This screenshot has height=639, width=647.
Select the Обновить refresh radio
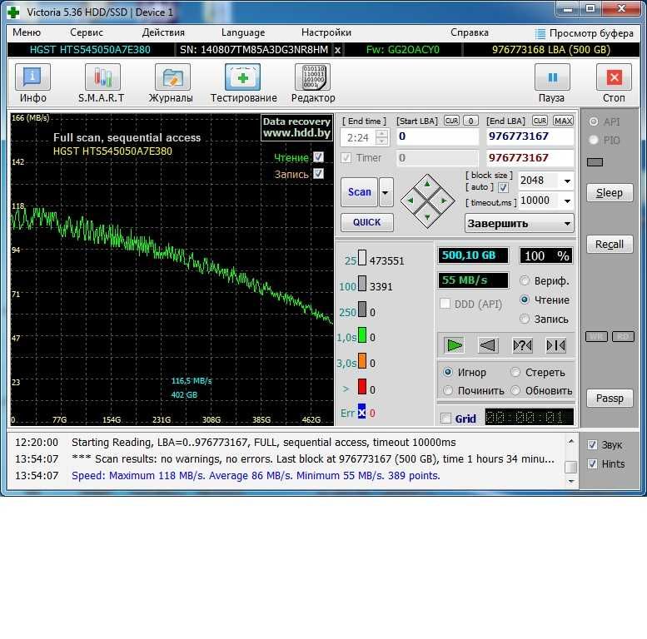coord(515,390)
